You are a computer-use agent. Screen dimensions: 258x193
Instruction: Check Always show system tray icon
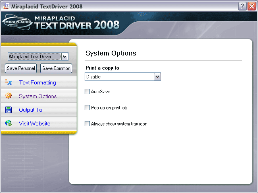tap(87, 123)
